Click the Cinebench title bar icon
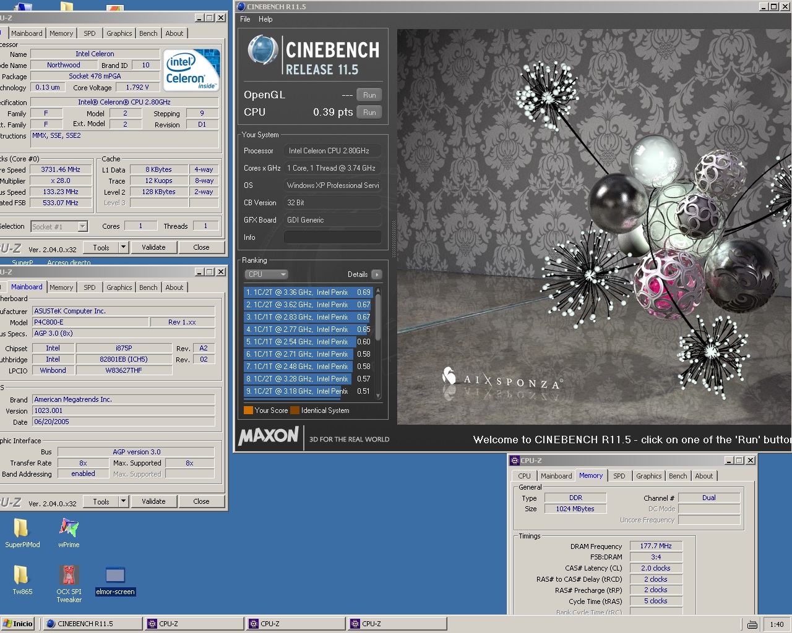792x633 pixels. [241, 7]
